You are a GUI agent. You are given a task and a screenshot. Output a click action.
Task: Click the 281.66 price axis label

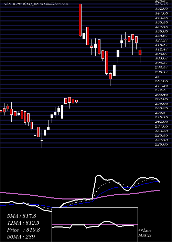[161, 81]
